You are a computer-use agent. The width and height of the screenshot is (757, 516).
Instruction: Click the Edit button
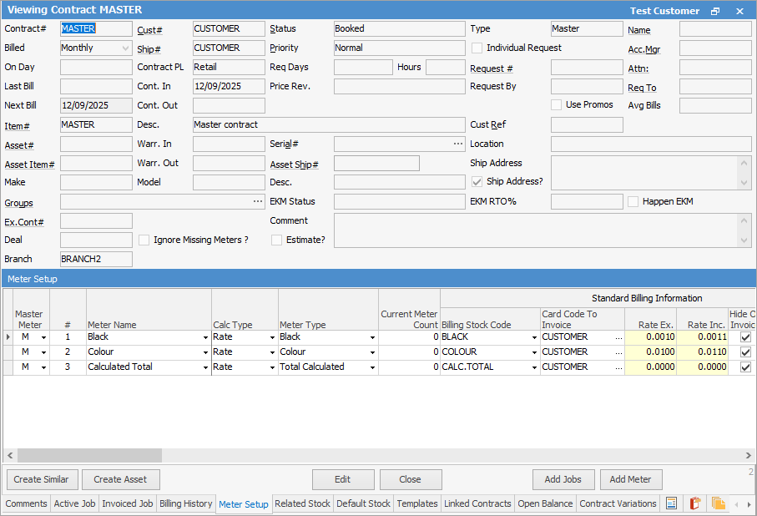point(343,479)
